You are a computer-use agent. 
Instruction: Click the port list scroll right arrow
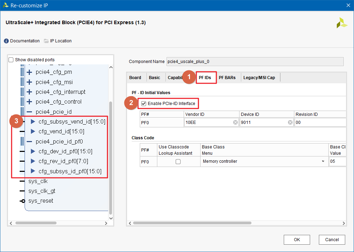[106, 223]
